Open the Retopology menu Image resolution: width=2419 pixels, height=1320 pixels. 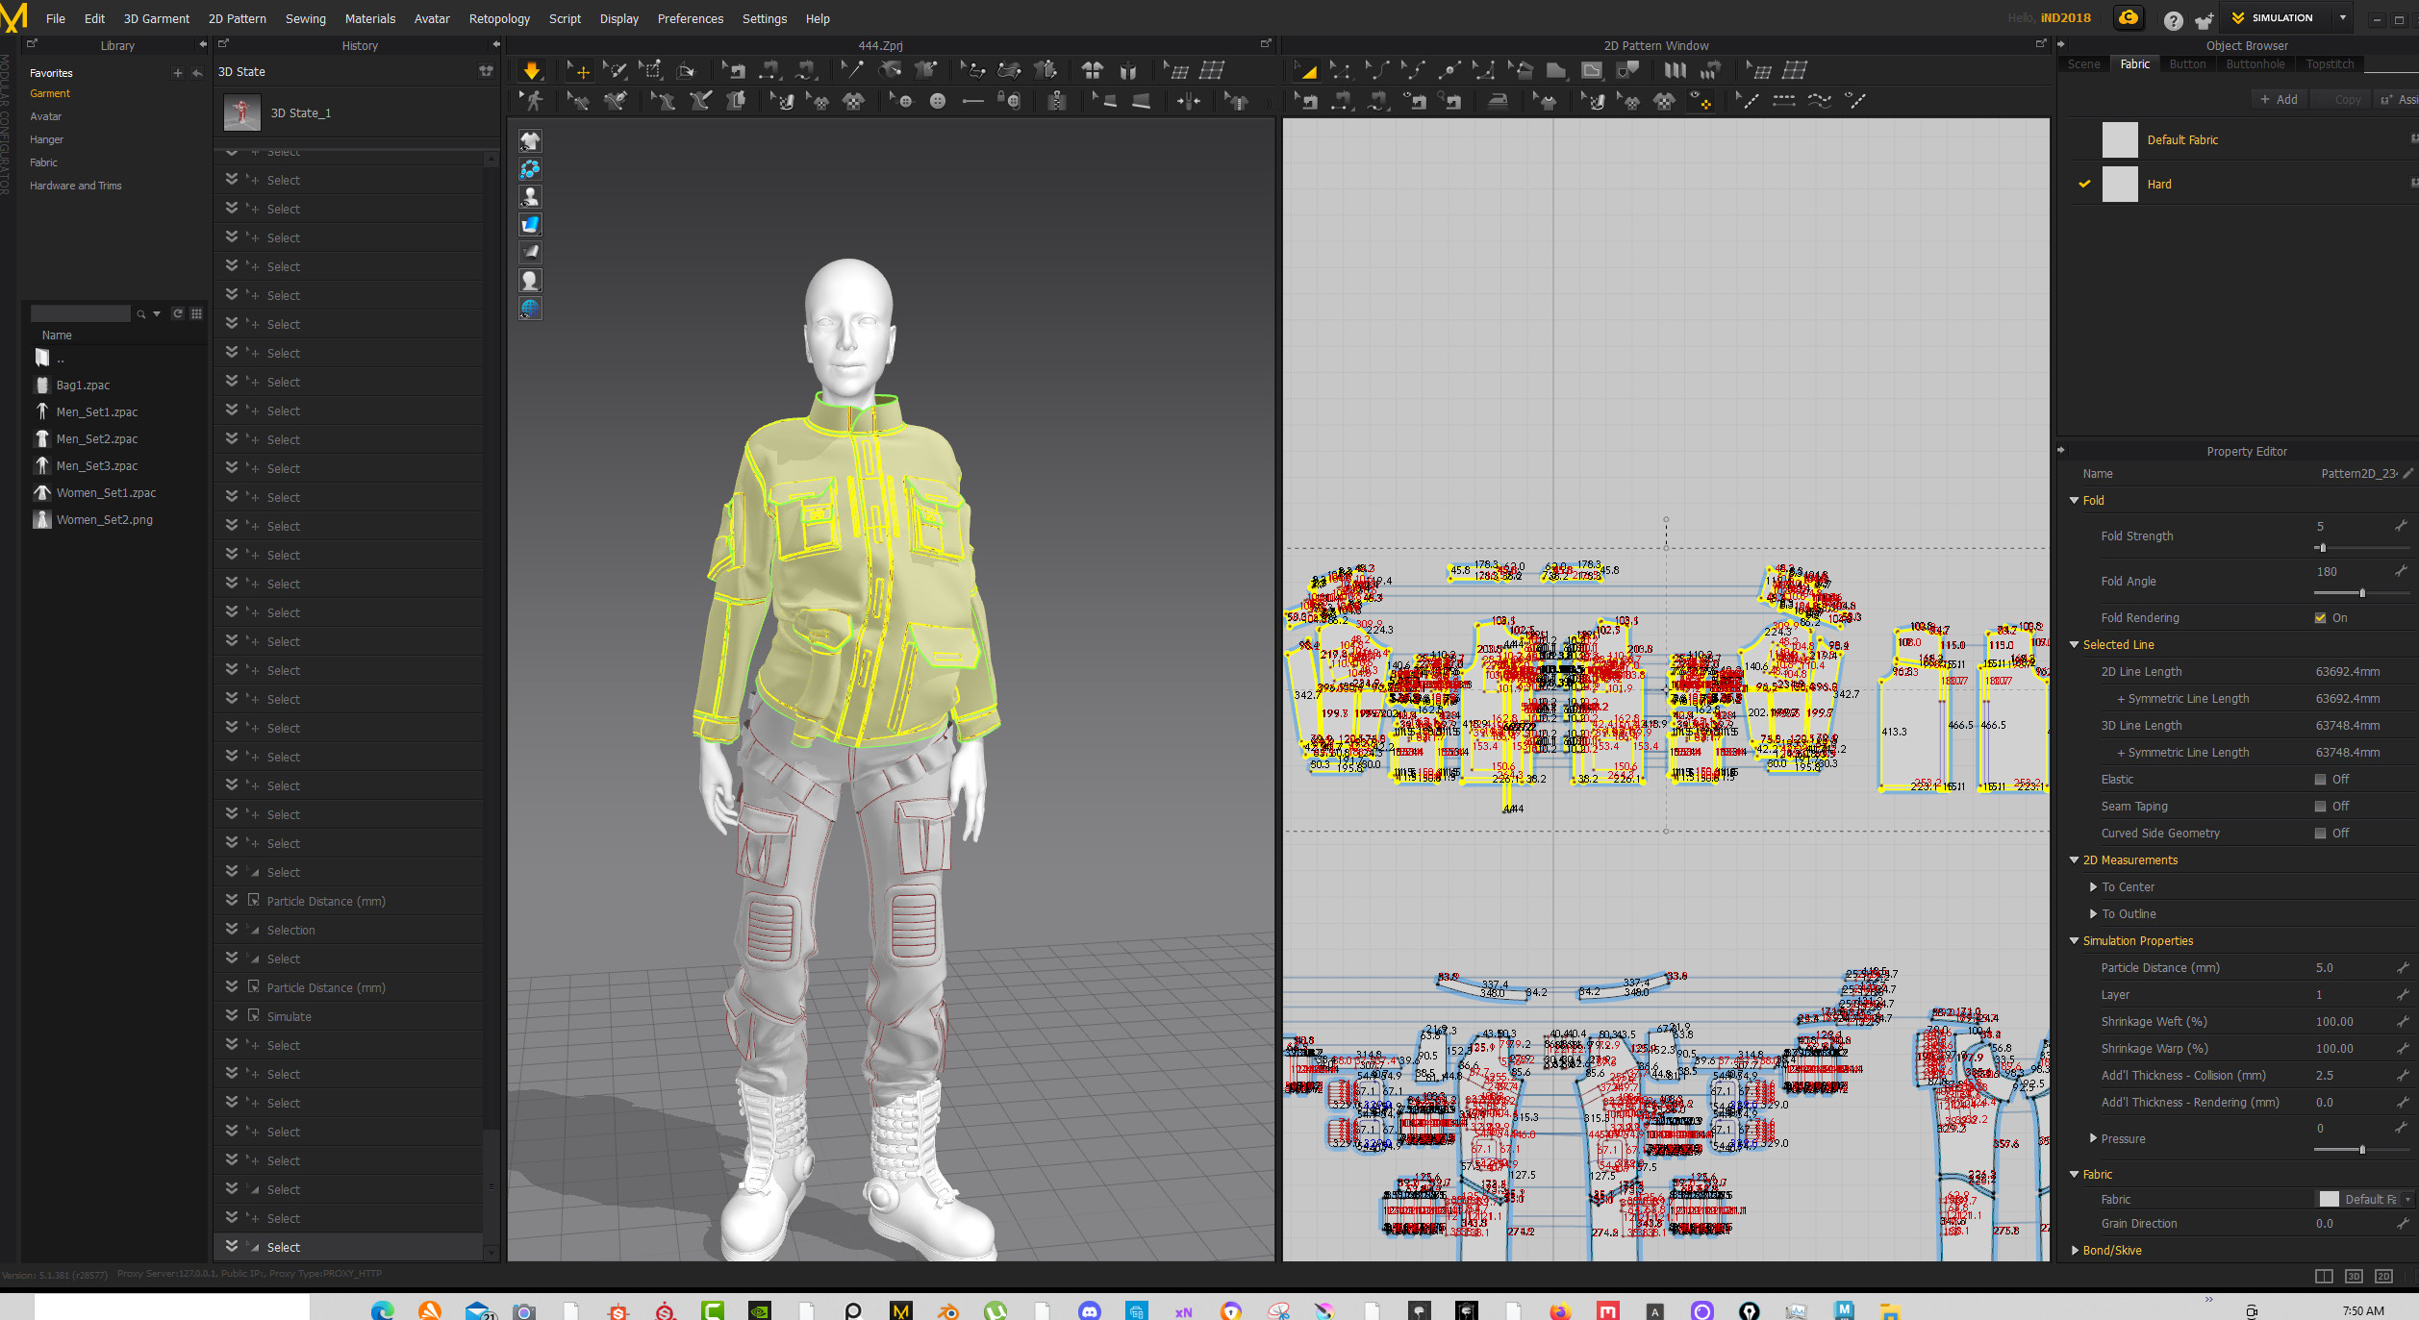tap(499, 18)
